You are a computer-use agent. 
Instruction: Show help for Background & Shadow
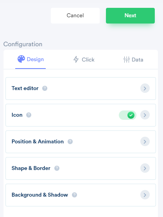point(74,195)
